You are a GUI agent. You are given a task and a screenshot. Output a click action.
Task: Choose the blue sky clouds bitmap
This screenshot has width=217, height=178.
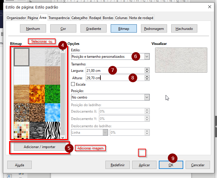[x=53, y=112]
